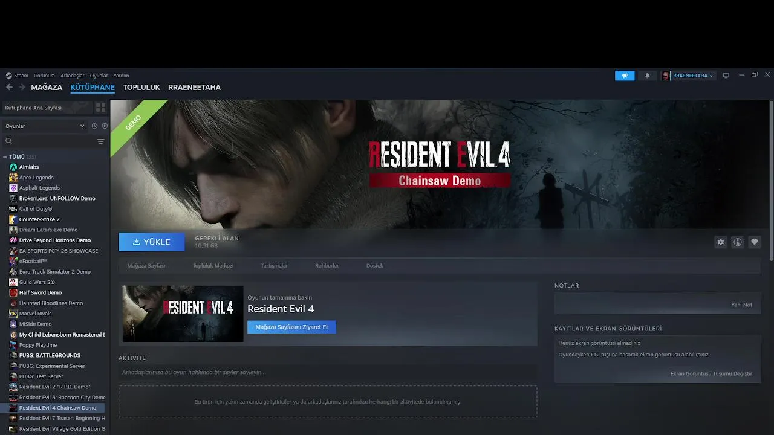Open the Oyunlar filter dropdown
This screenshot has width=774, height=435.
45,126
